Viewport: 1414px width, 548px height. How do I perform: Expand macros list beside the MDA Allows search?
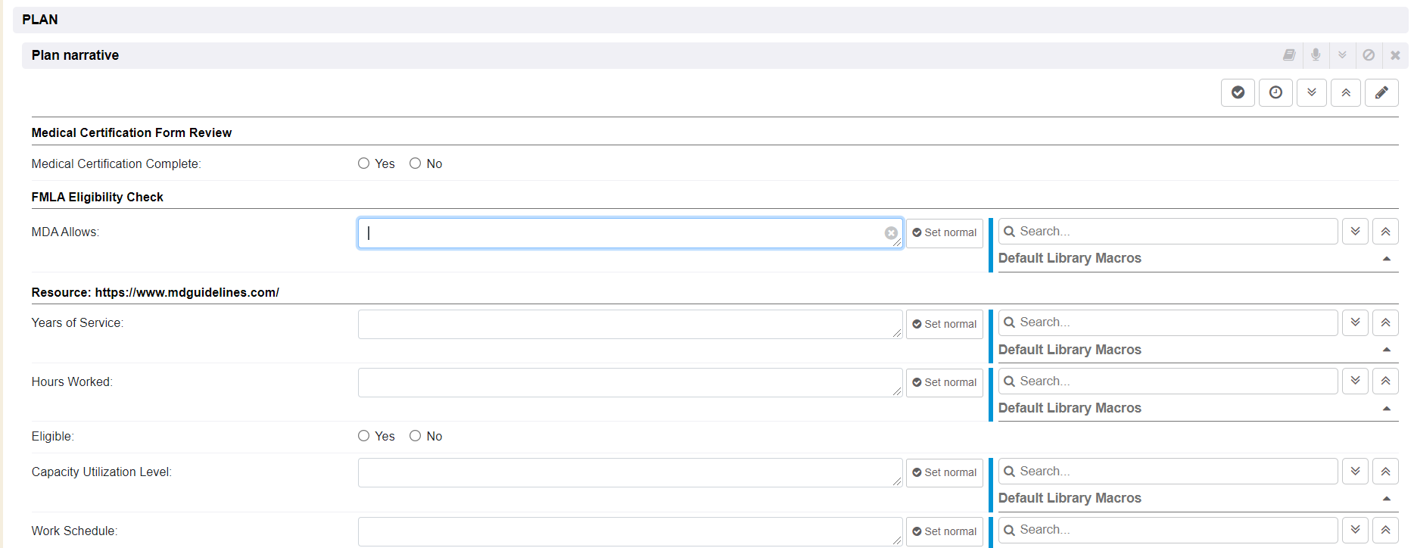point(1356,232)
